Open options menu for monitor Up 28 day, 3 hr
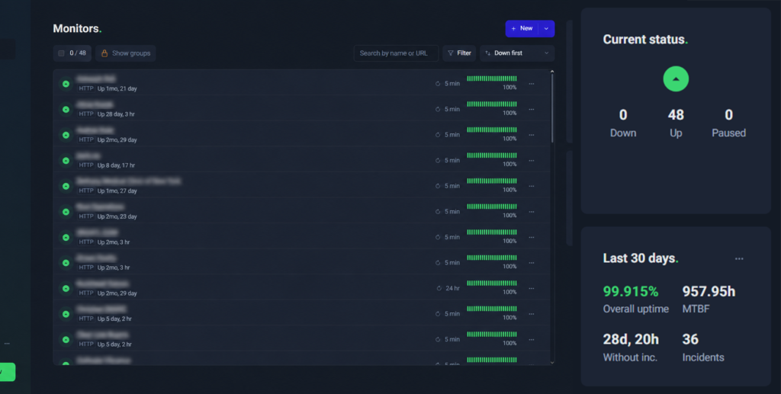 coord(532,110)
